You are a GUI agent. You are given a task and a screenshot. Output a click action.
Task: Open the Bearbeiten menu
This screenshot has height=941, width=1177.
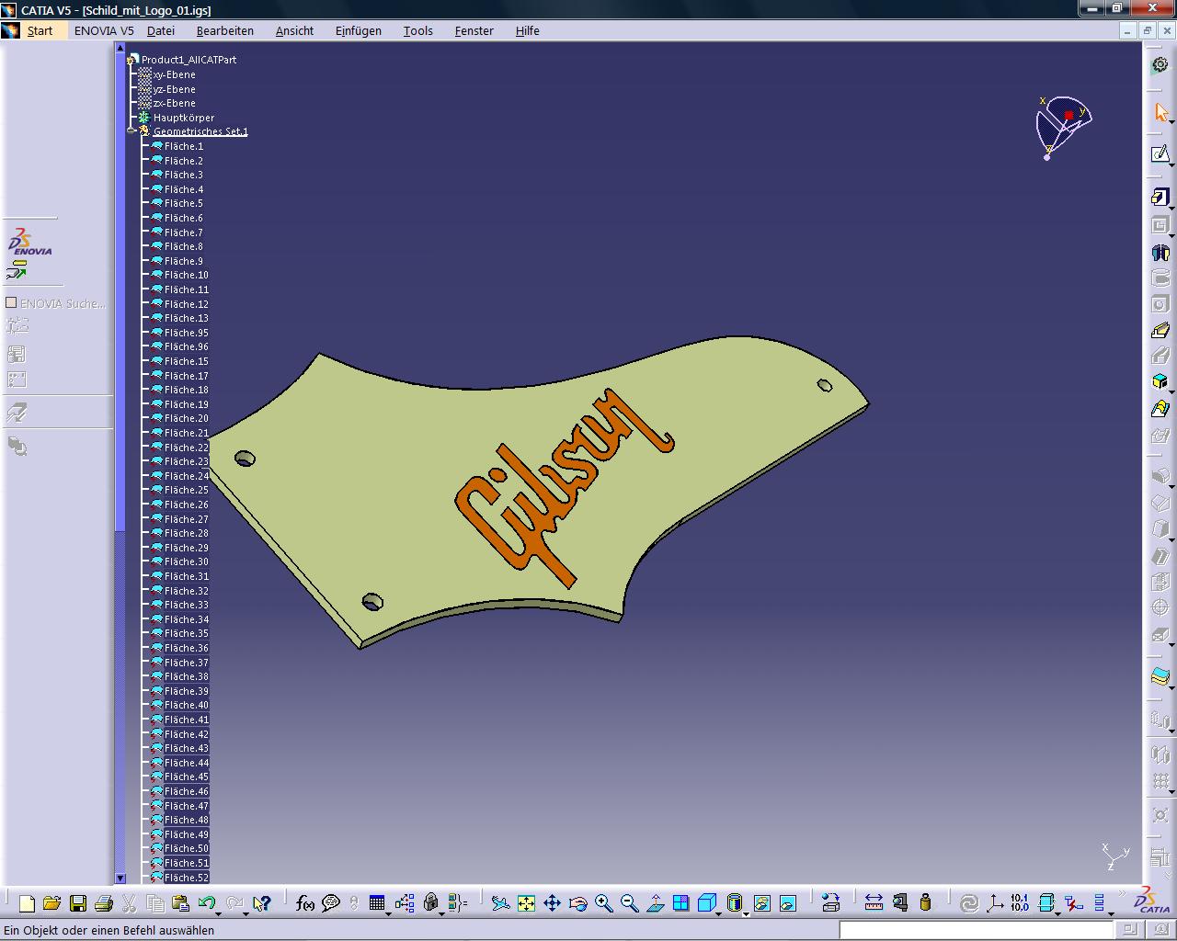click(225, 30)
